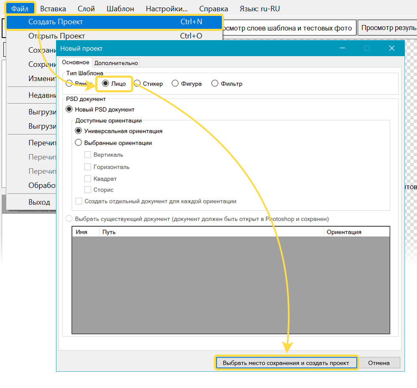Switch to the Дополнительно tab
417x388 pixels.
(116, 63)
